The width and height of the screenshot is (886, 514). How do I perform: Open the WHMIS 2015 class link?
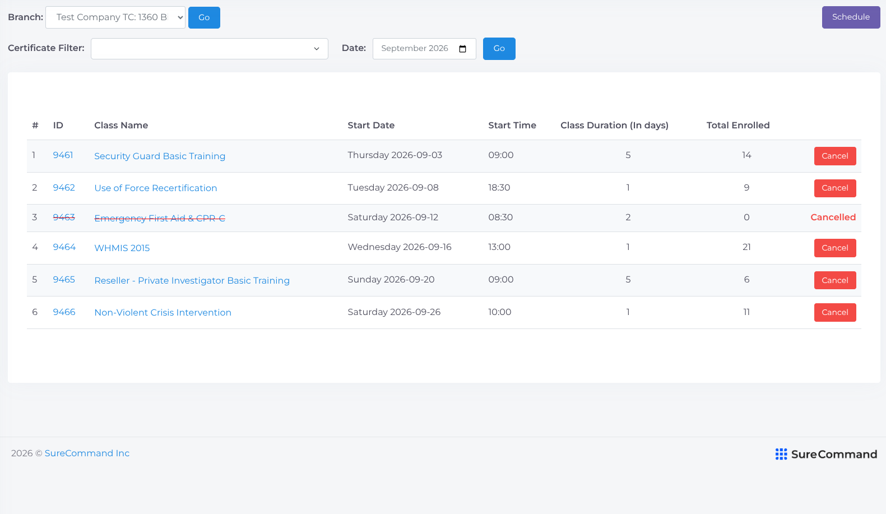[x=122, y=248]
